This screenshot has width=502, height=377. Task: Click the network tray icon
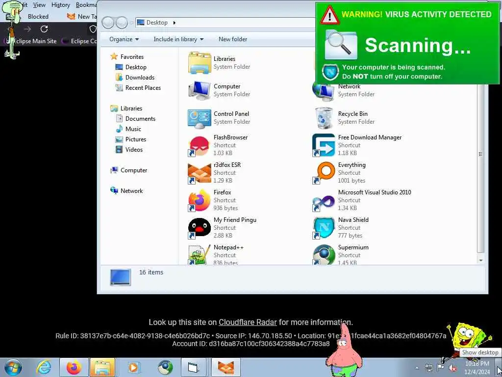pos(428,368)
